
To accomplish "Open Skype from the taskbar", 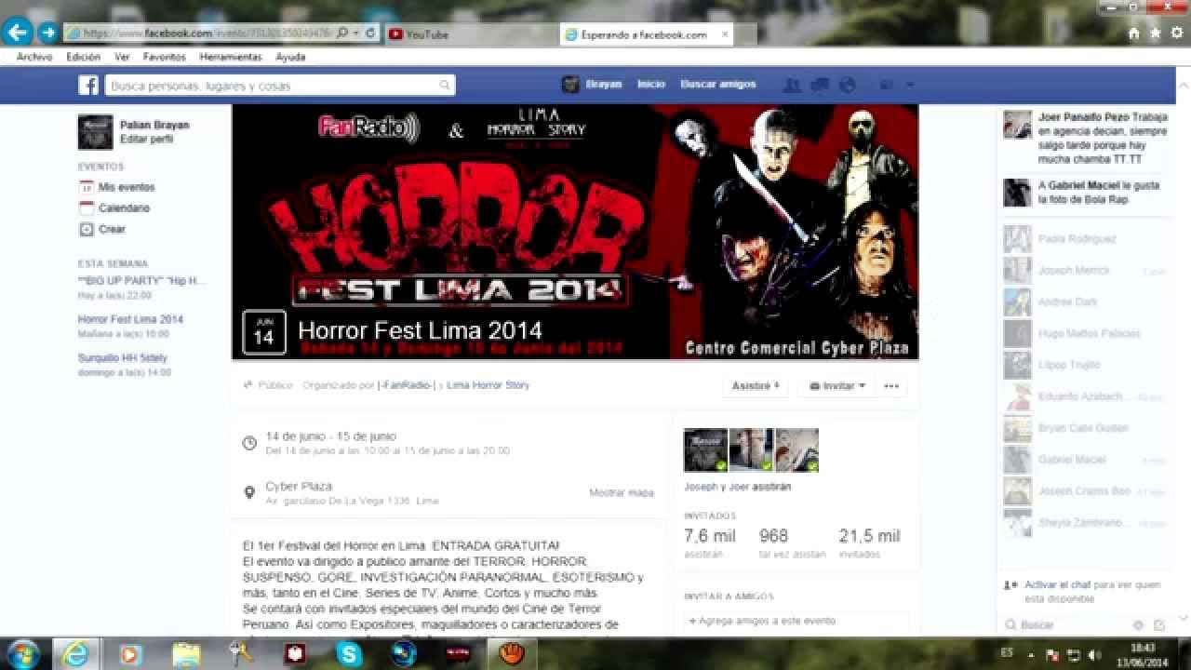I will click(x=349, y=654).
